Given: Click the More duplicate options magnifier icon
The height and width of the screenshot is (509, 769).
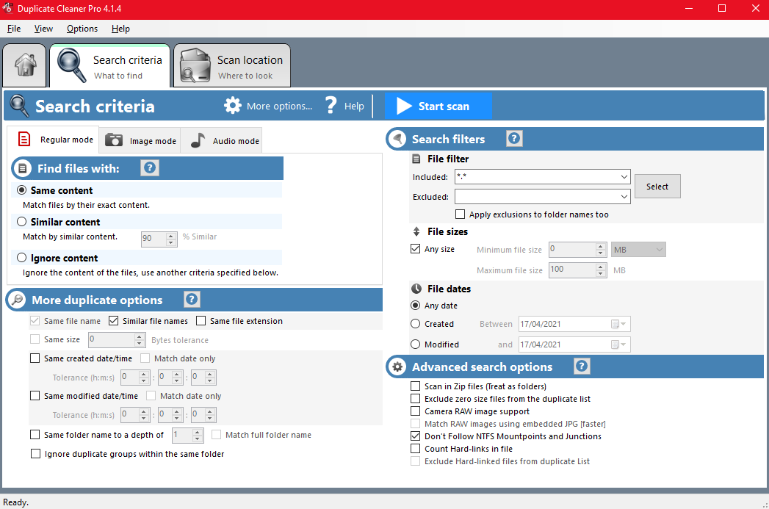Looking at the screenshot, I should click(x=17, y=300).
